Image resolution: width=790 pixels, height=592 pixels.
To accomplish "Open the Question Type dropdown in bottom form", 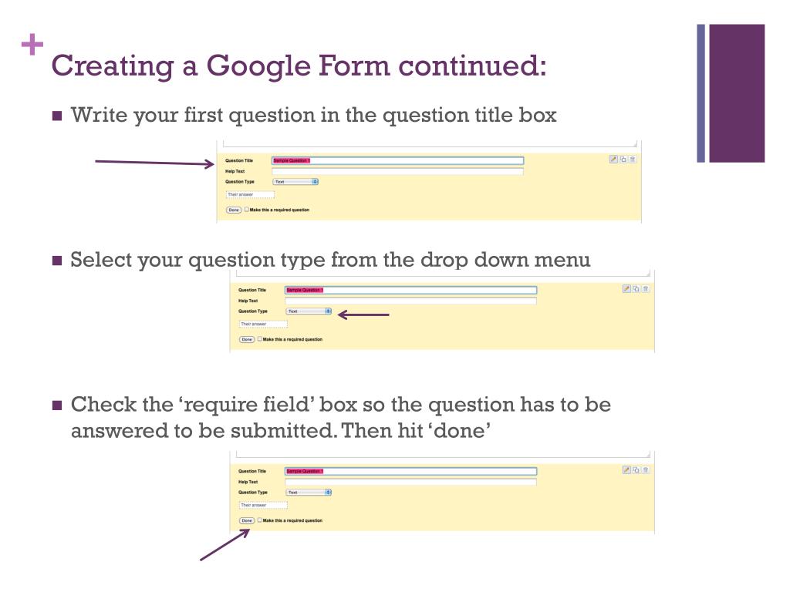I will click(x=309, y=492).
